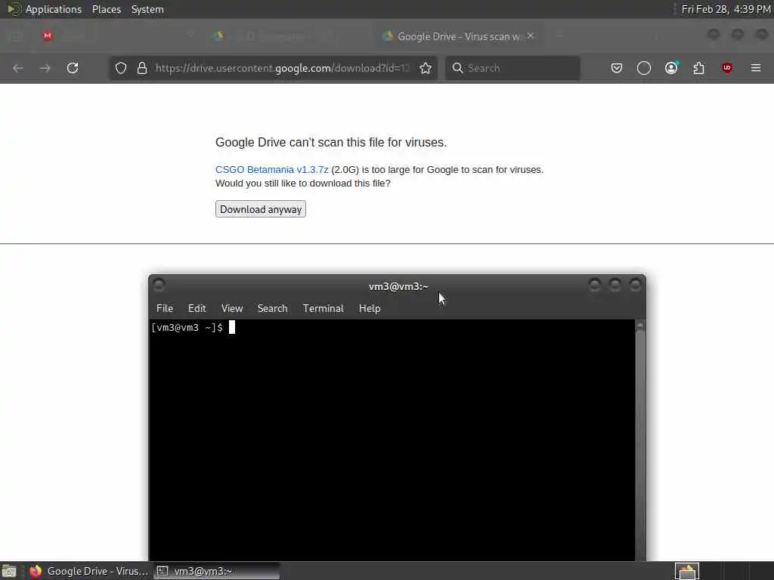Switch to vm3@vm3 terminal taskbar entry

click(216, 571)
